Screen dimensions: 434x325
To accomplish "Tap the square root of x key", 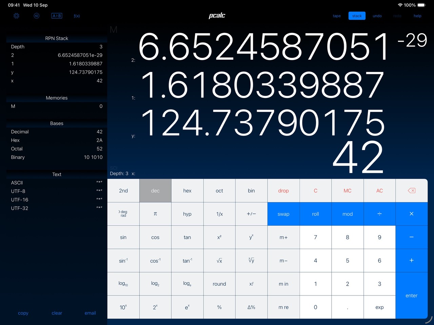I will 219,261.
